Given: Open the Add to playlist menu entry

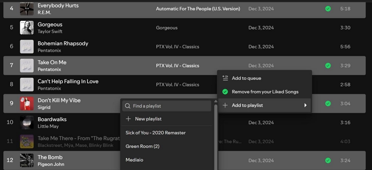Looking at the screenshot, I should [265, 105].
